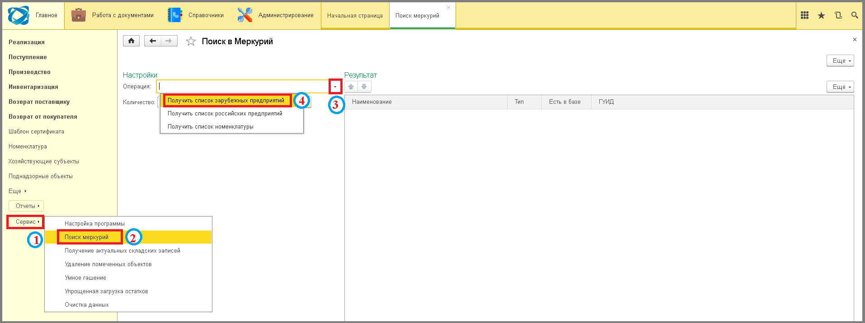Expand Сервис submenu in sidebar
Viewport: 865px width, 323px height.
tap(26, 221)
